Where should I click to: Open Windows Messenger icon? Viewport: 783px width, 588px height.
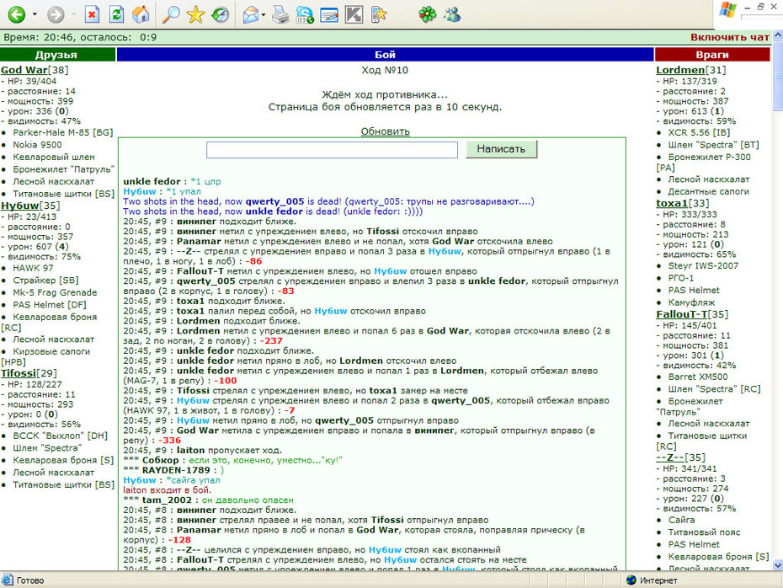[x=452, y=14]
